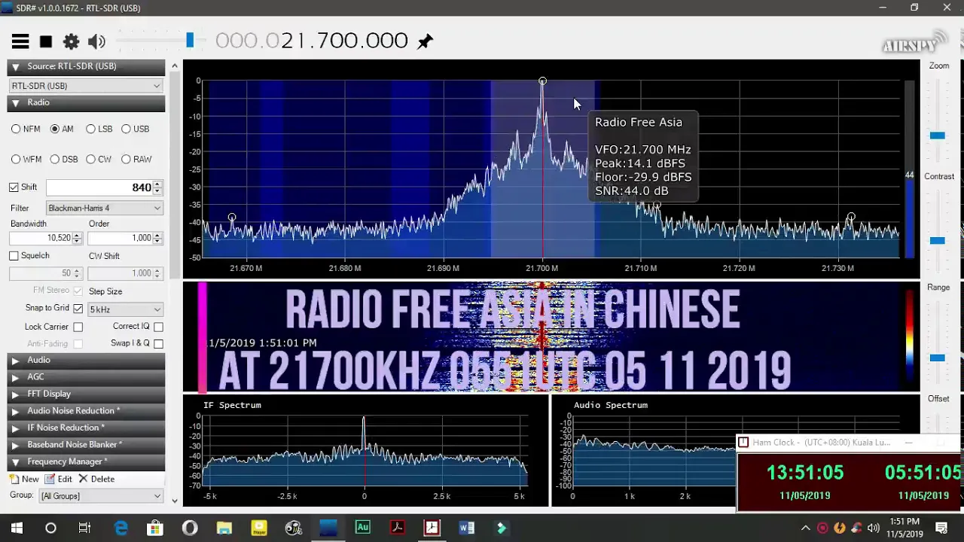The height and width of the screenshot is (542, 964).
Task: Open Microsoft Word from the taskbar
Action: [x=467, y=528]
